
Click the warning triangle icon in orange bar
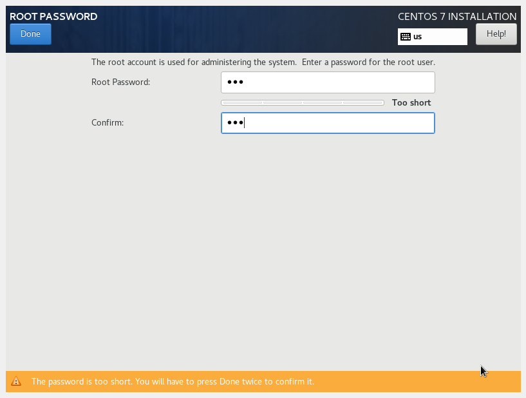click(x=16, y=381)
